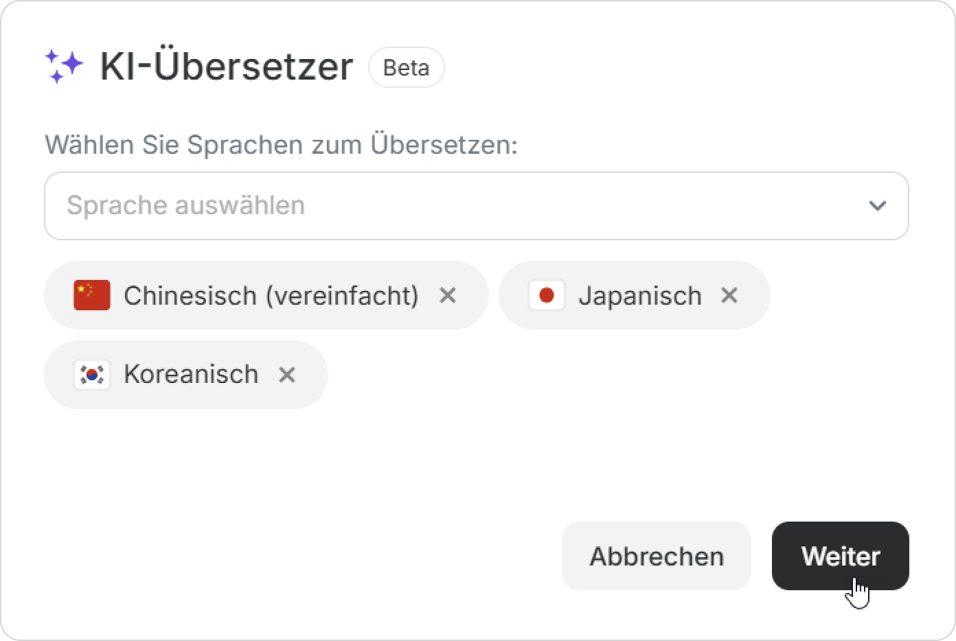Screen dimensions: 956x641
Task: Click the Beta badge
Action: (x=406, y=67)
